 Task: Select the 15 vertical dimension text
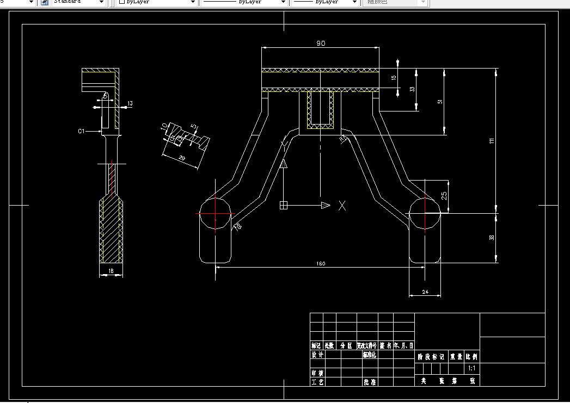[394, 78]
